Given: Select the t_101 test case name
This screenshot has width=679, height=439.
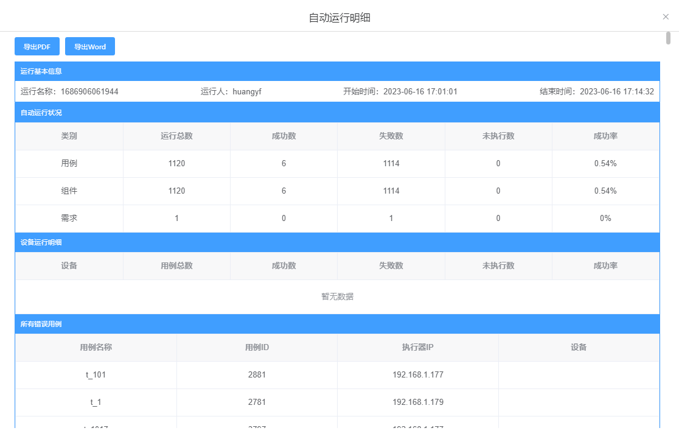Looking at the screenshot, I should tap(96, 375).
